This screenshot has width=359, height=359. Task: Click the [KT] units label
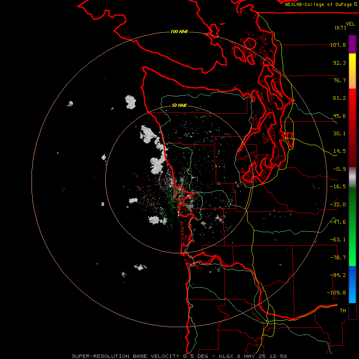click(x=341, y=28)
